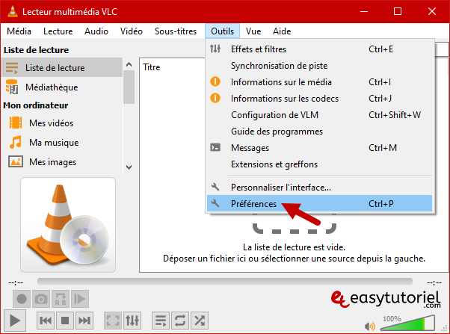Click the Liste de lecture list icon

(12, 68)
